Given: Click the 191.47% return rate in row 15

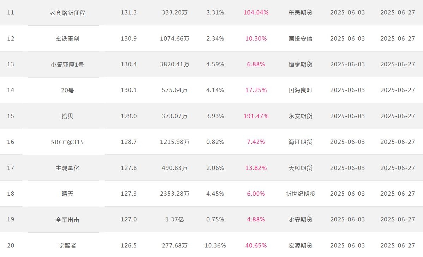Looking at the screenshot, I should pyautogui.click(x=256, y=116).
